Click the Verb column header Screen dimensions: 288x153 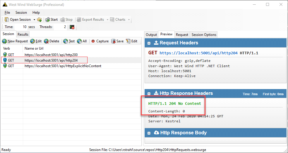12,48
